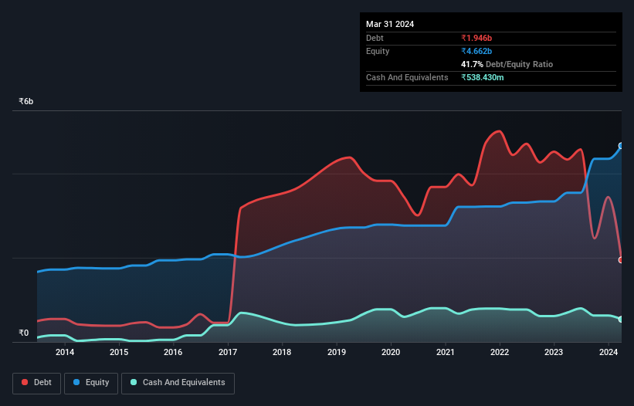Click the ₹0 y-axis label
634x406 pixels.
23,333
